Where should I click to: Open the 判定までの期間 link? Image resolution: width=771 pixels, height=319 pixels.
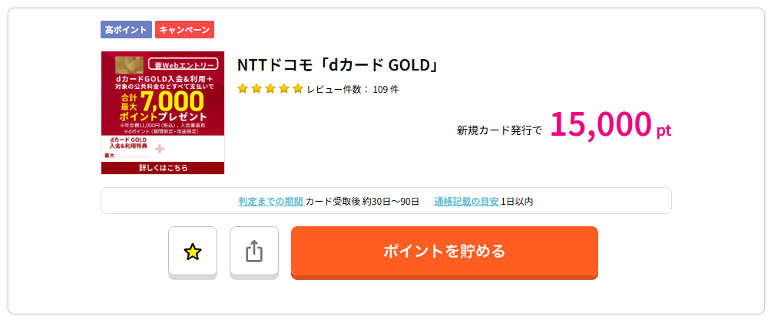coord(270,202)
